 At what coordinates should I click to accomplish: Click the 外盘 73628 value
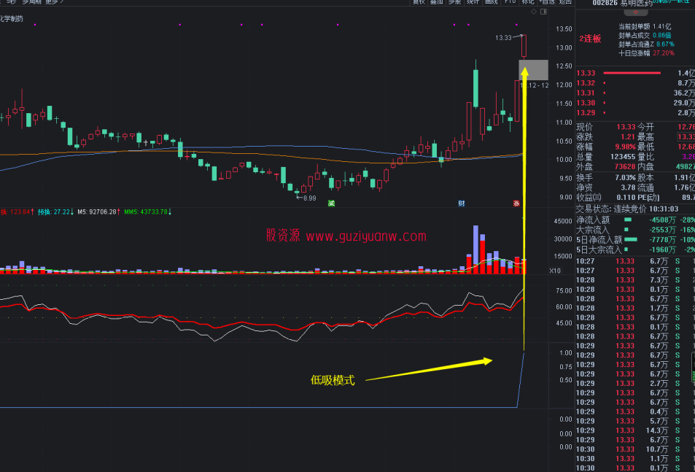pos(625,166)
